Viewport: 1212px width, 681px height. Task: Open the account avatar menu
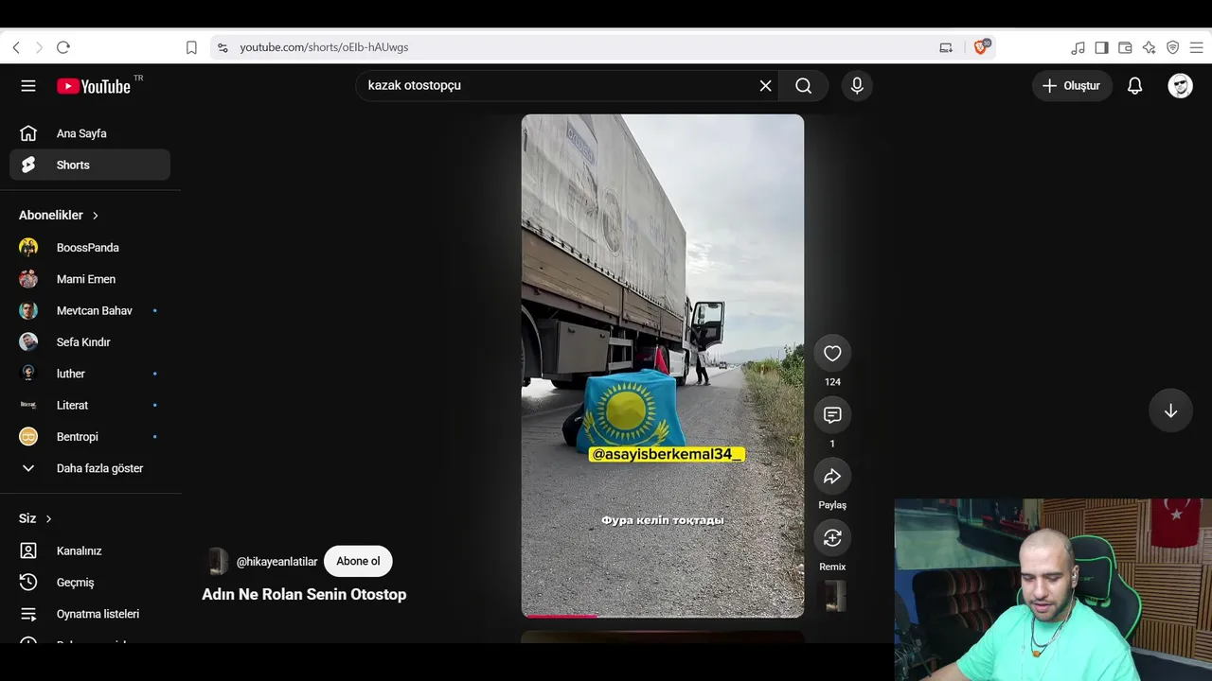pyautogui.click(x=1180, y=86)
